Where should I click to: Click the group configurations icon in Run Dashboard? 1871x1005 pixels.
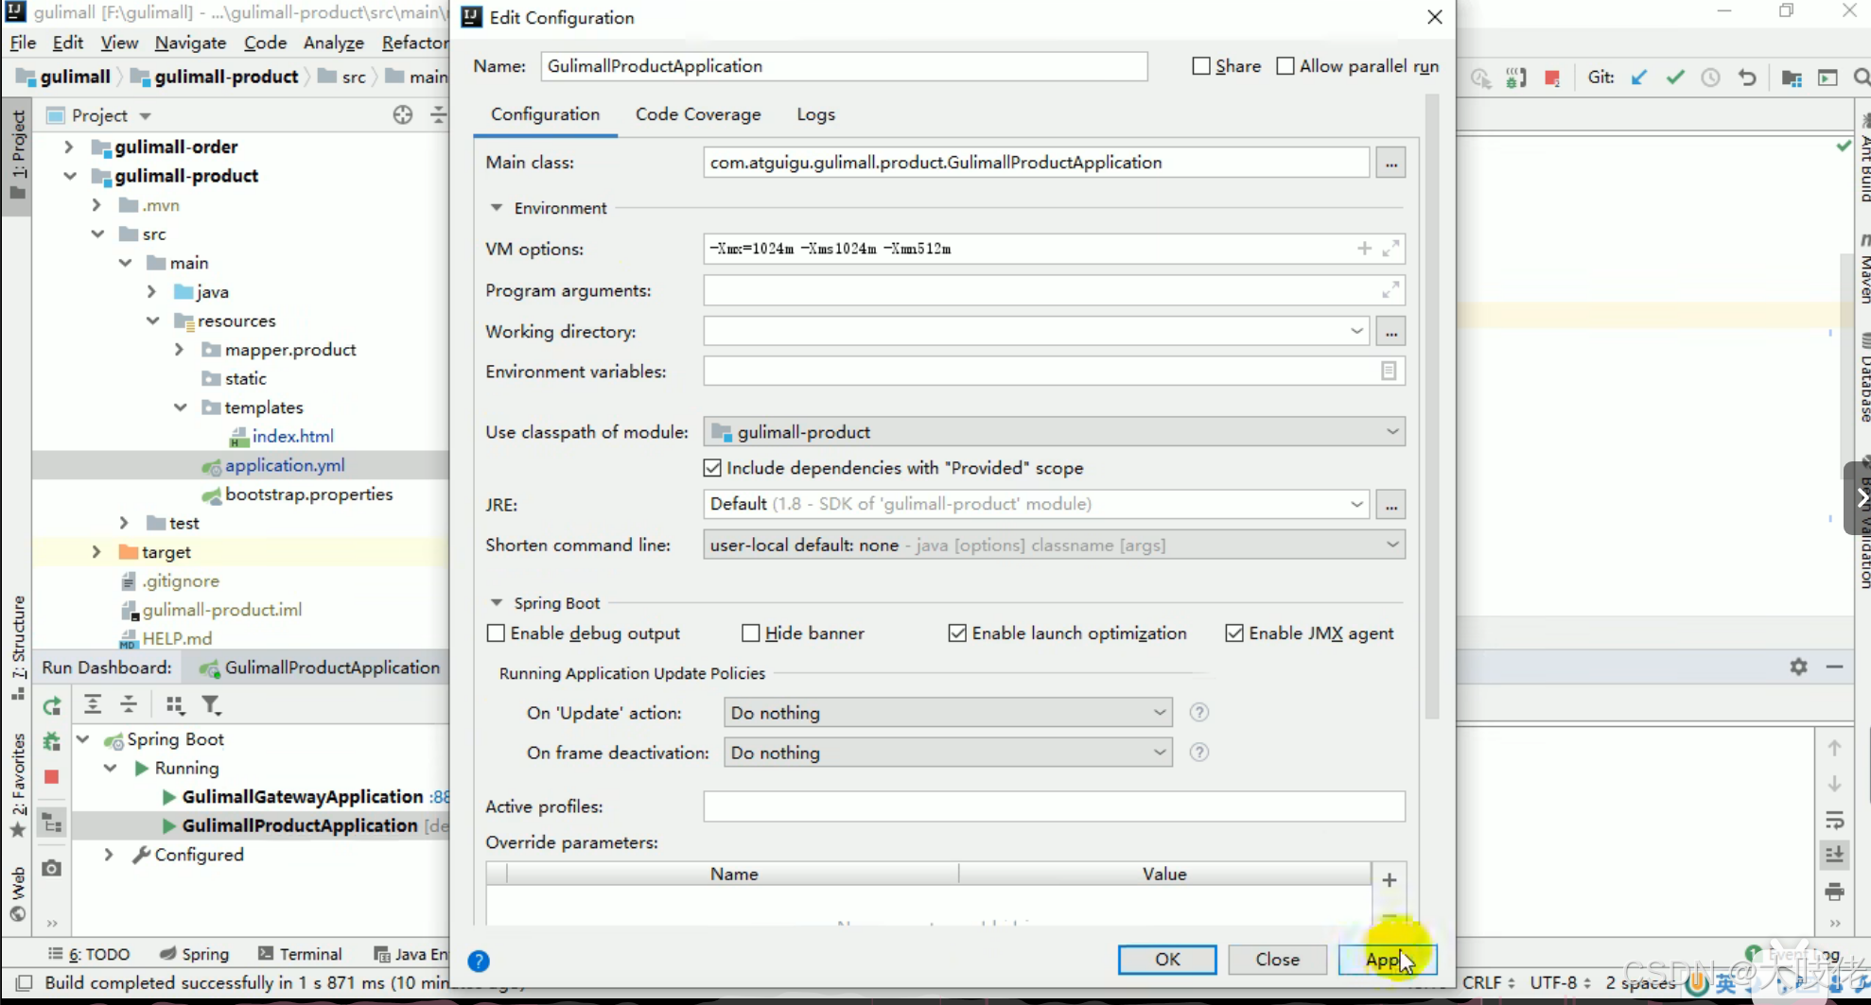(175, 704)
